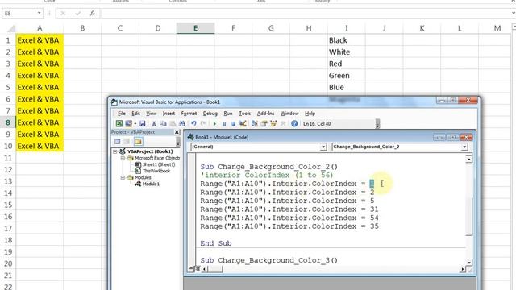Click the code window vertical scrollbar down arrow
The width and height of the screenshot is (516, 290).
click(469, 263)
